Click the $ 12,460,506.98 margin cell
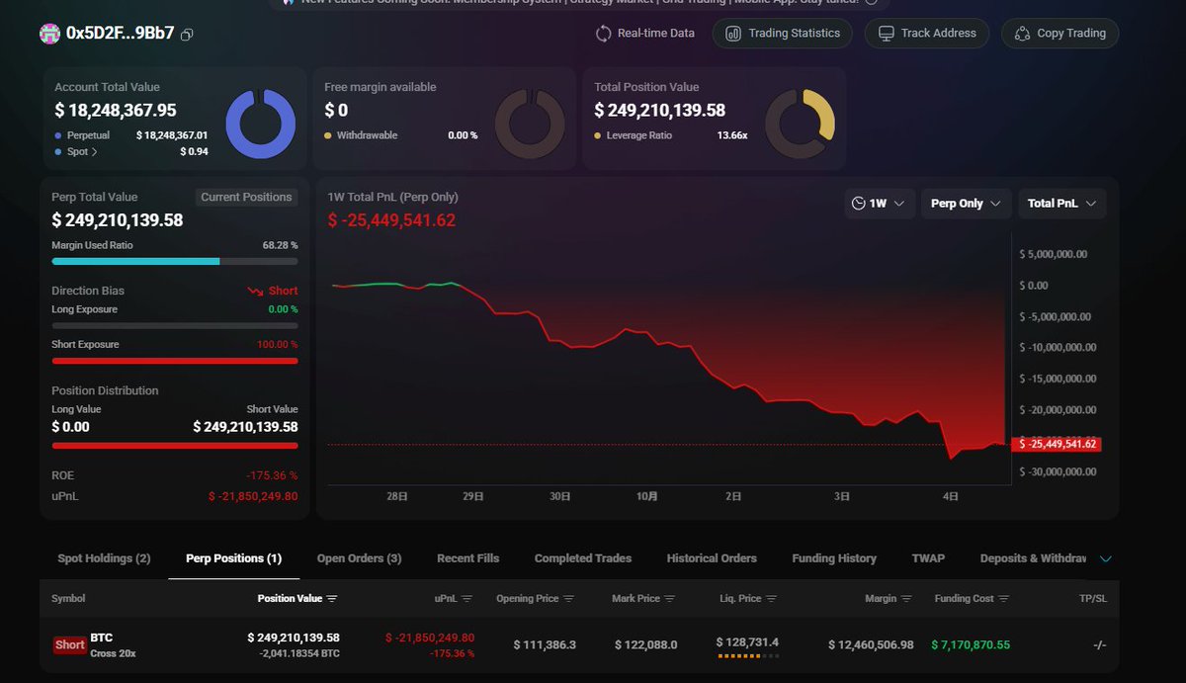This screenshot has width=1186, height=683. tap(871, 644)
